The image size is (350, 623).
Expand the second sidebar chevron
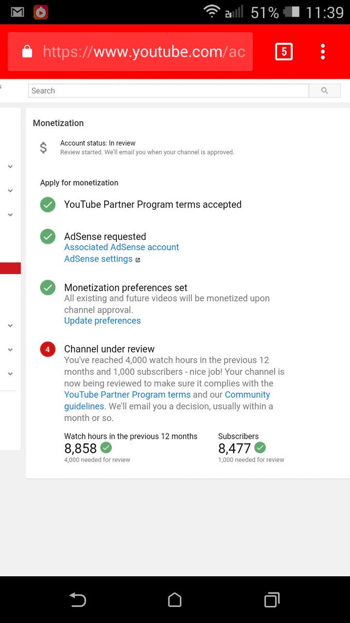(10, 191)
